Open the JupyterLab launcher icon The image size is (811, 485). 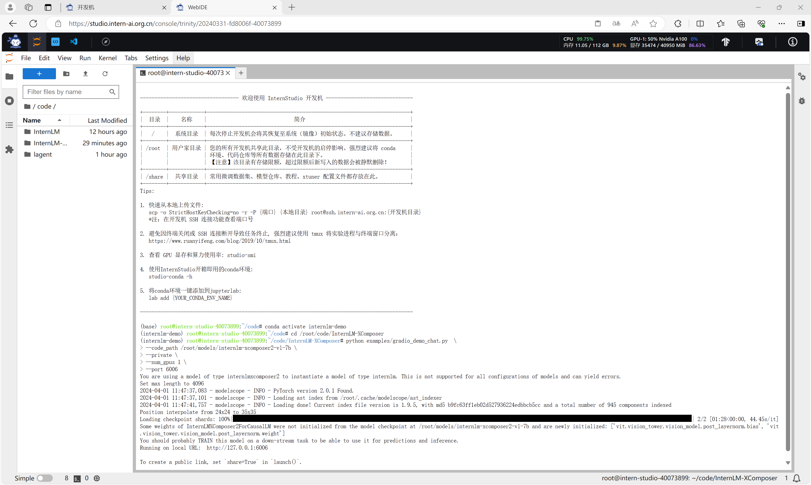click(x=37, y=42)
